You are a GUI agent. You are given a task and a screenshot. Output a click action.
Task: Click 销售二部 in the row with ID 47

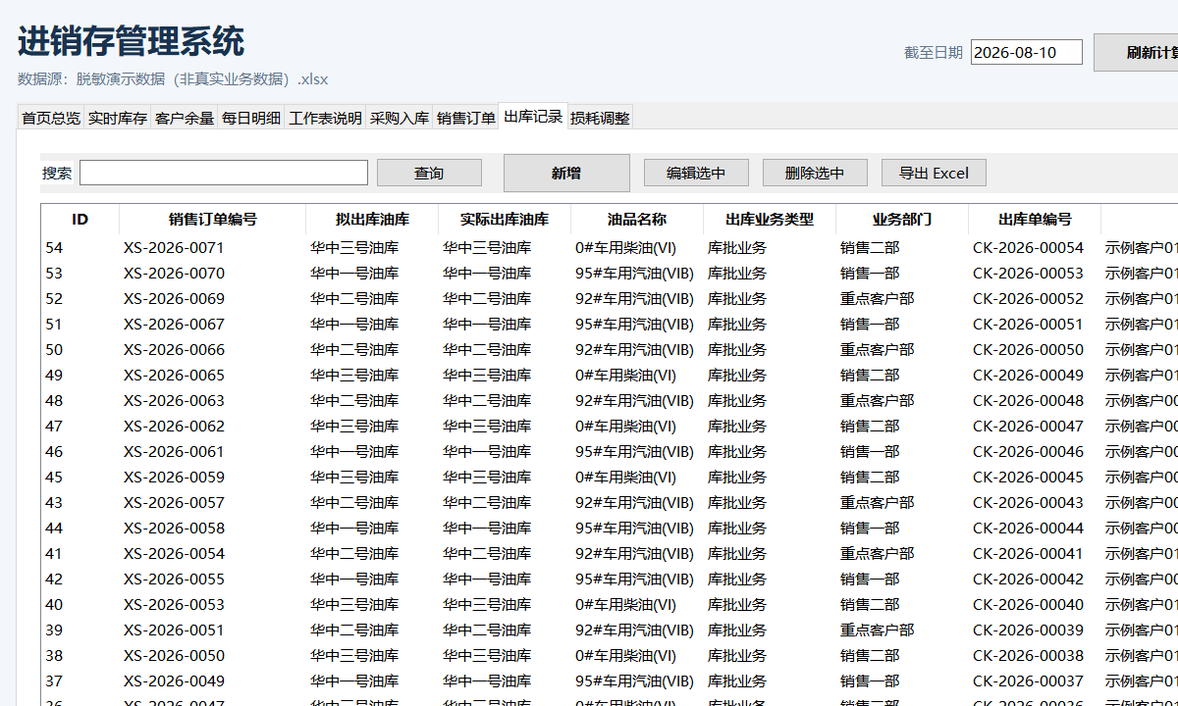870,426
